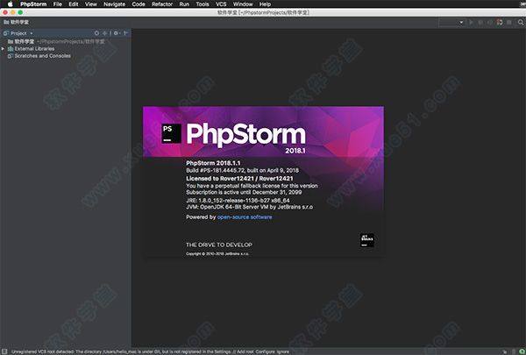
Task: Click the JRE version text line
Action: [x=238, y=201]
